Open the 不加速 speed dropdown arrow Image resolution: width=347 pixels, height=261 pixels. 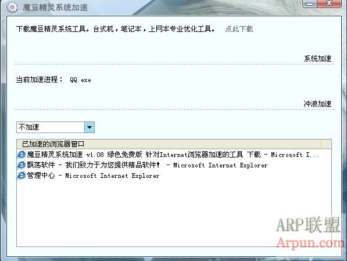(x=90, y=127)
